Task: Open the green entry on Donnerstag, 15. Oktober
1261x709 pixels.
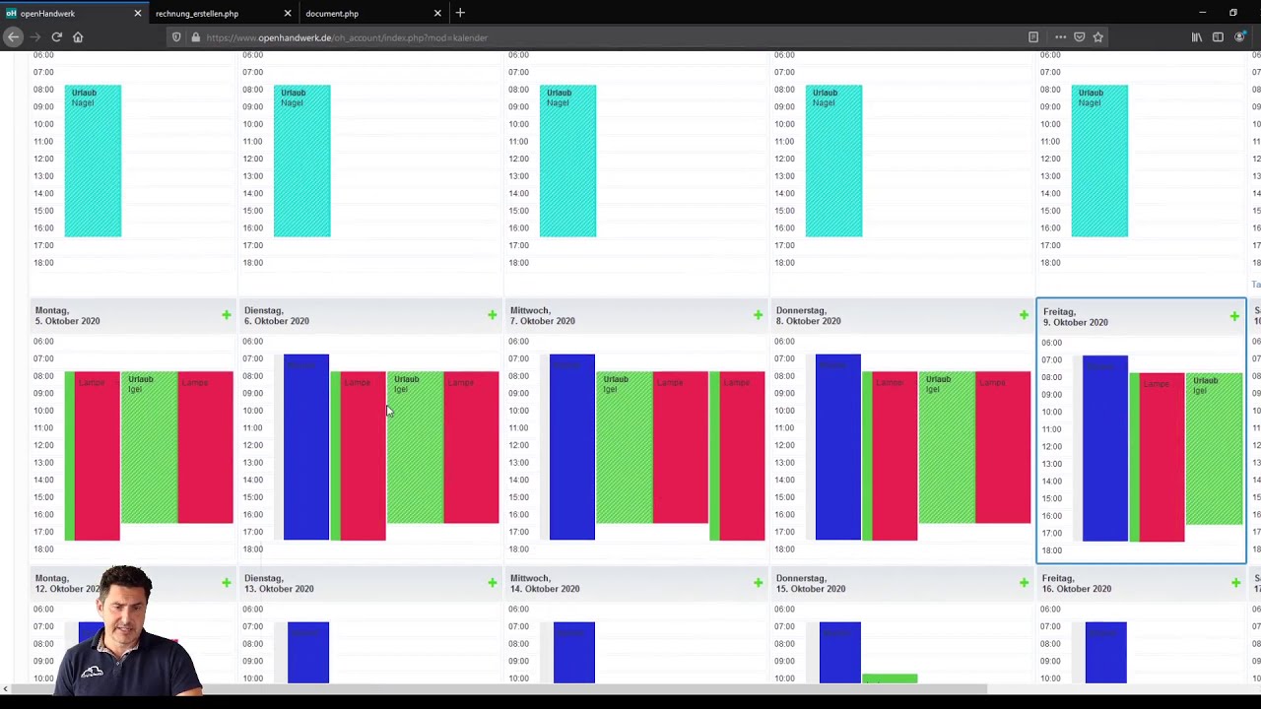Action: [890, 678]
